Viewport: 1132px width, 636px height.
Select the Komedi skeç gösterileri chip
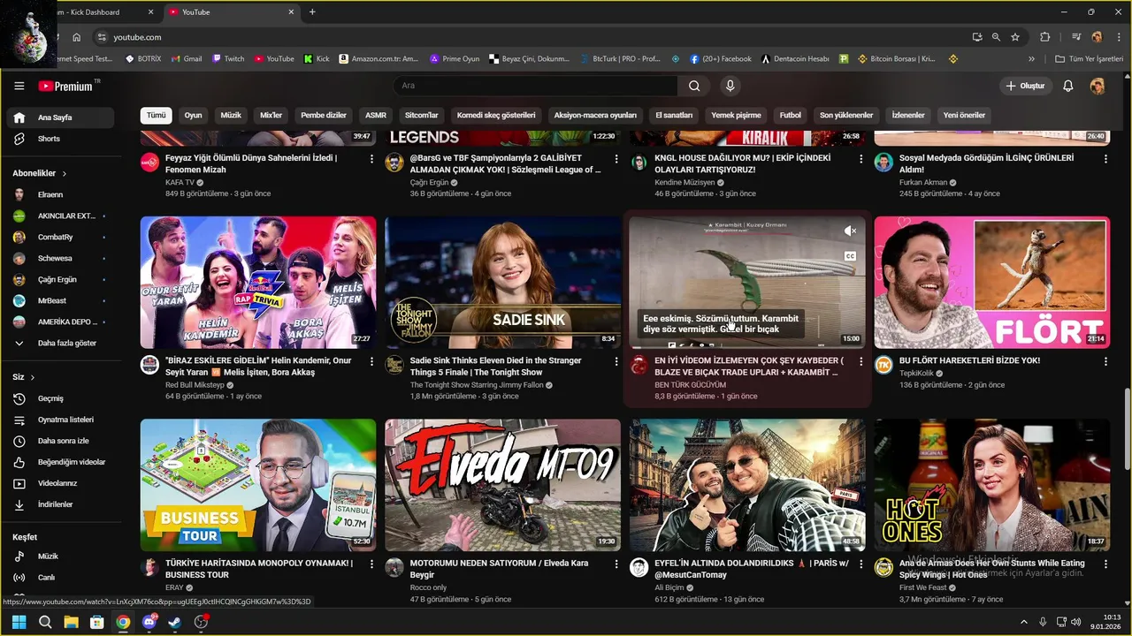click(x=496, y=115)
